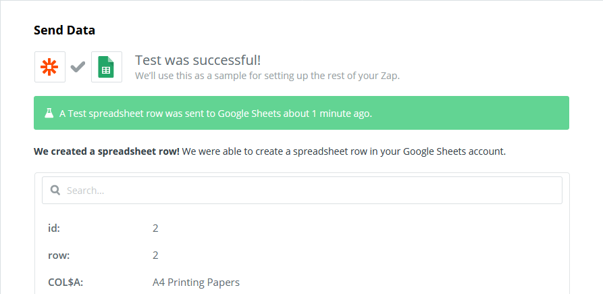The height and width of the screenshot is (294, 603).
Task: Click the value 2 beside the row field
Action: click(x=155, y=255)
